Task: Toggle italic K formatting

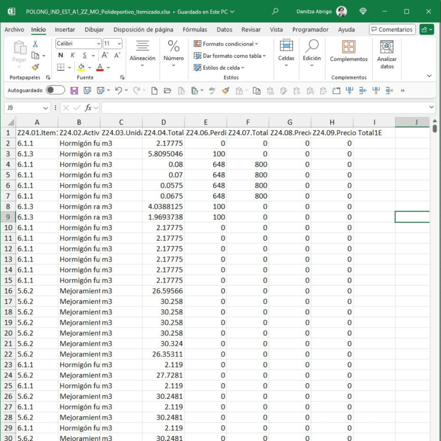Action: 73,55
